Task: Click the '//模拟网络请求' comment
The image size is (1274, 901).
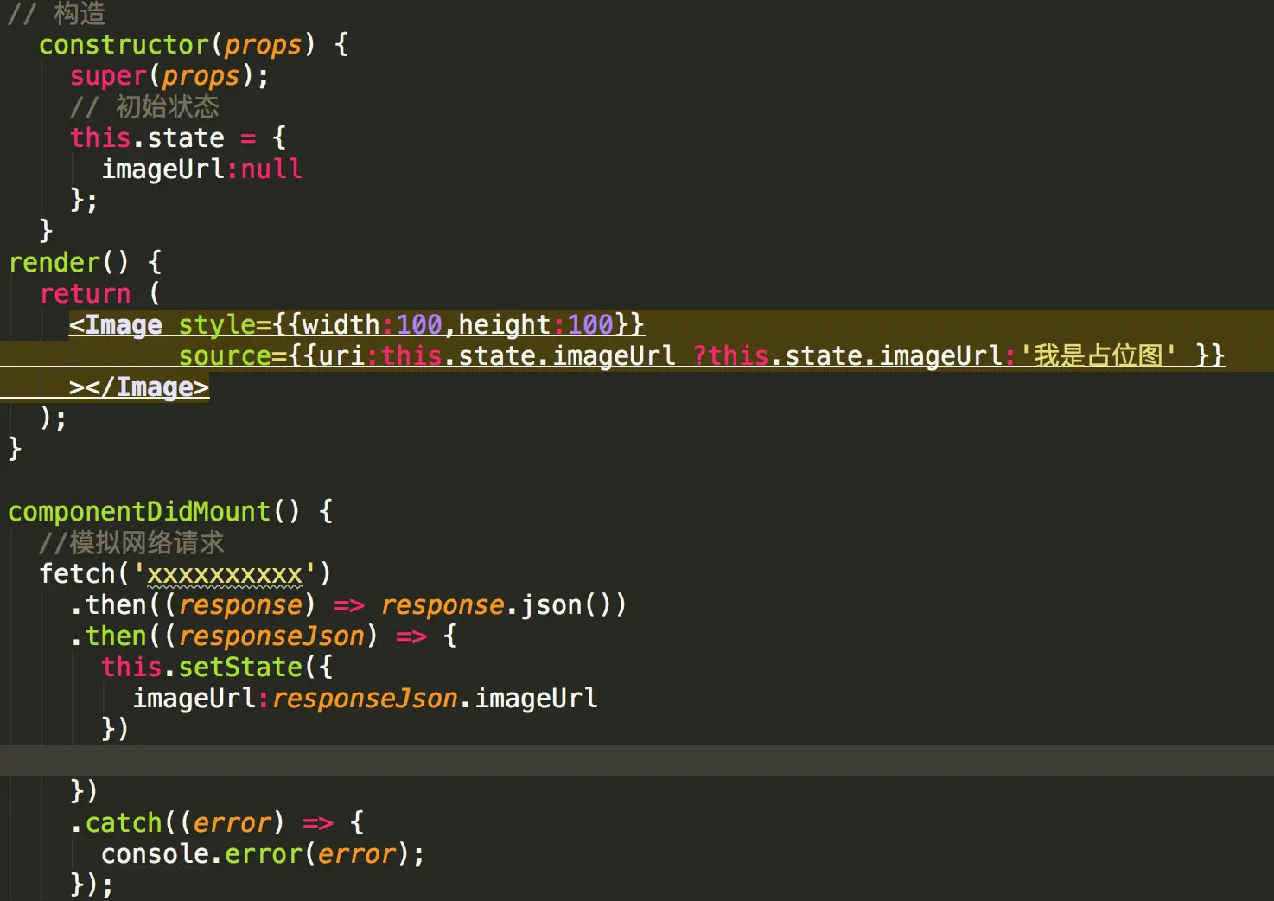Action: coord(132,542)
